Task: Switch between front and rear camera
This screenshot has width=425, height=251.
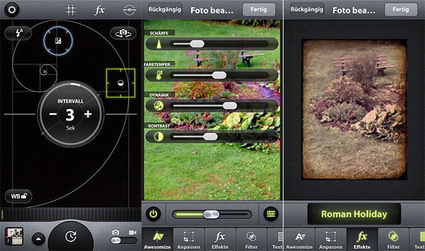Action: (123, 33)
